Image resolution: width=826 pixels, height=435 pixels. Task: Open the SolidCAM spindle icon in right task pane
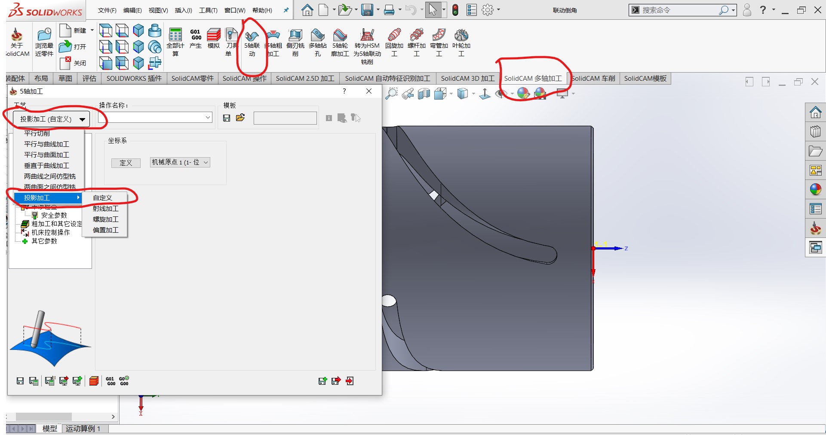point(815,228)
